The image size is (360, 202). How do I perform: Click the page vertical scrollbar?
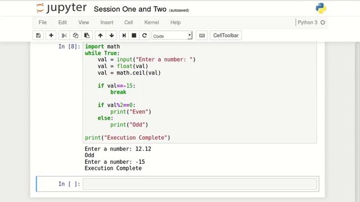(358, 122)
